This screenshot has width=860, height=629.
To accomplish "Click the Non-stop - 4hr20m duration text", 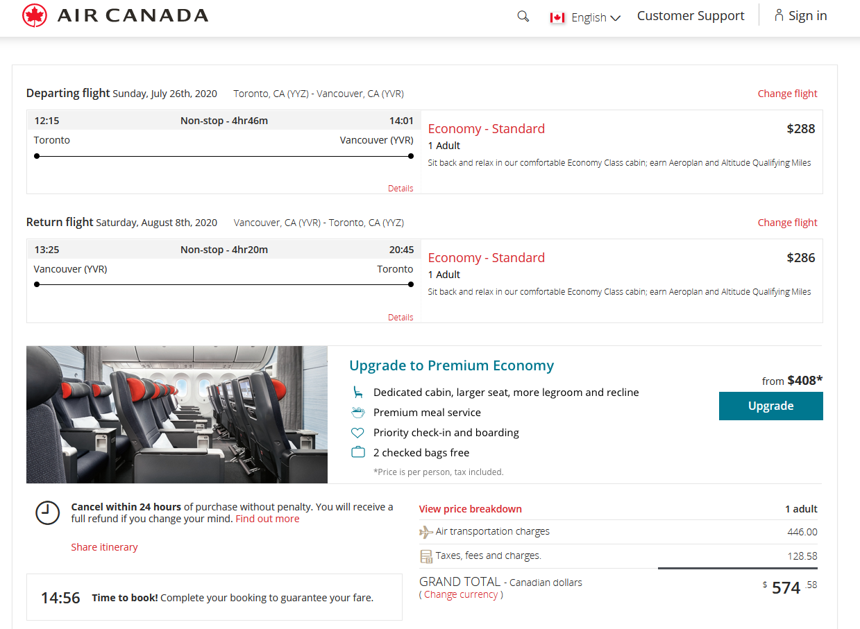I will click(x=224, y=250).
